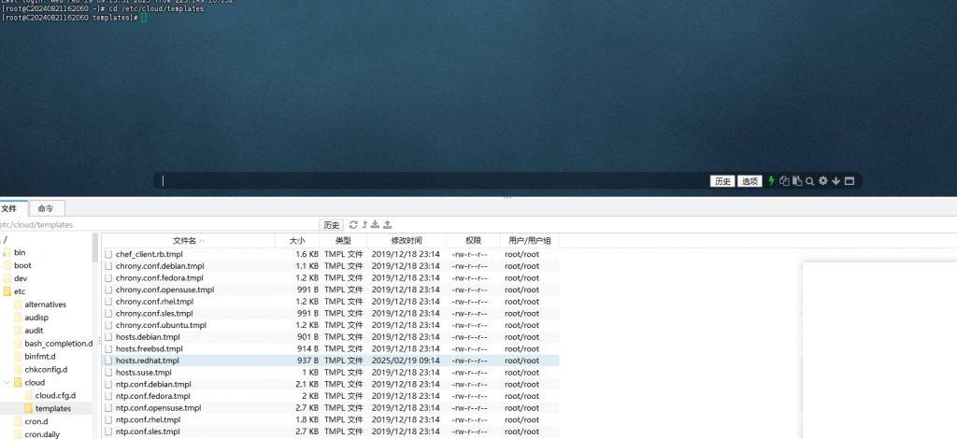
Task: Click the copy icon in command bar
Action: 784,180
